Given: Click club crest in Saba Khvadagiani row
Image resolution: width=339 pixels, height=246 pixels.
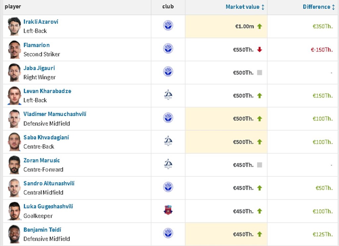Looking at the screenshot, I should [168, 141].
